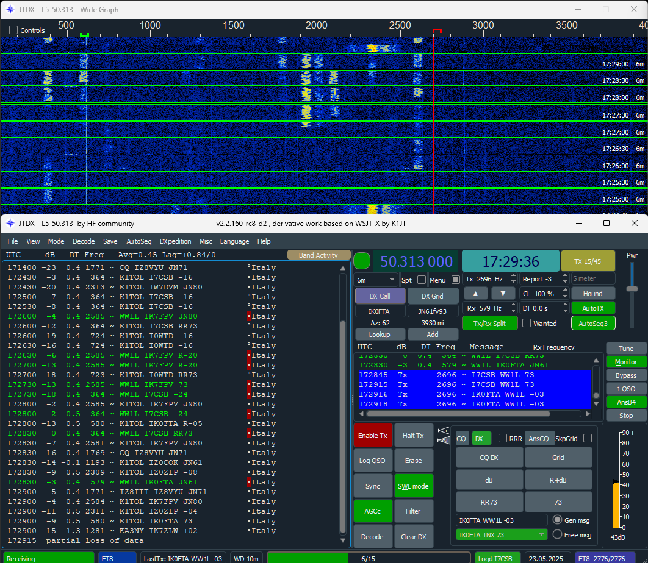Image resolution: width=648 pixels, height=563 pixels.
Task: Open the Misc menu
Action: [x=206, y=241]
